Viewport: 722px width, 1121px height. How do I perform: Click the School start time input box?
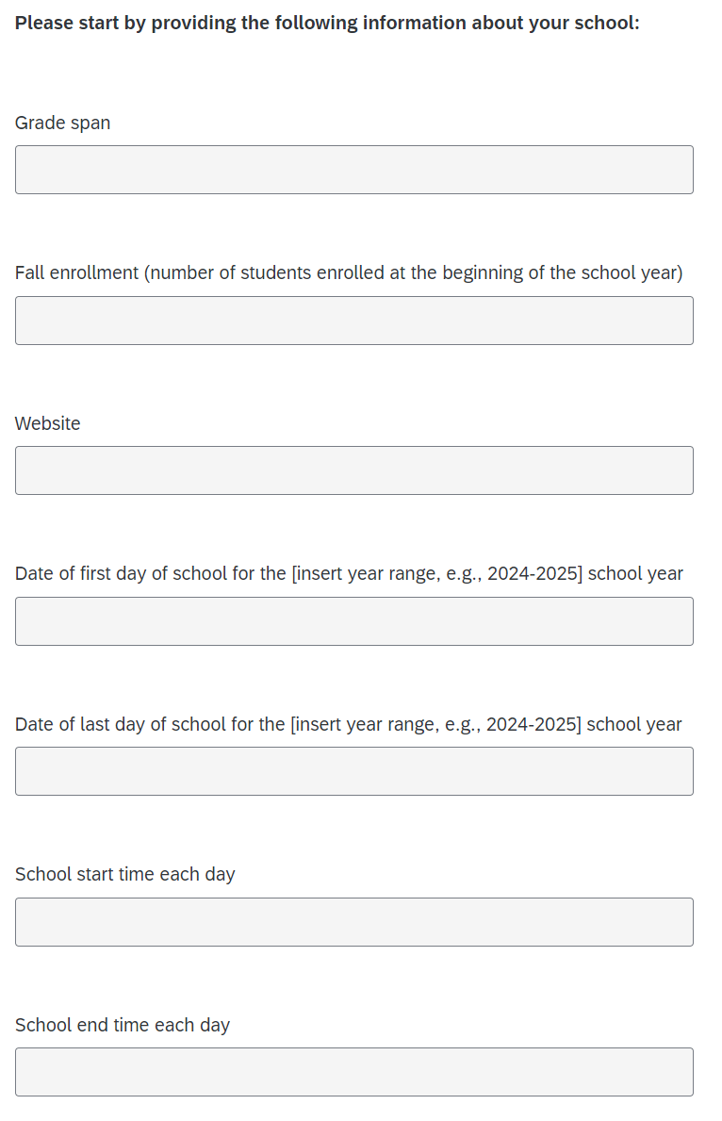pos(353,922)
